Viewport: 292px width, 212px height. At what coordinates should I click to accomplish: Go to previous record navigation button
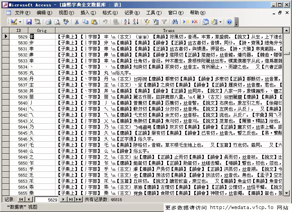pyautogui.click(x=29, y=199)
